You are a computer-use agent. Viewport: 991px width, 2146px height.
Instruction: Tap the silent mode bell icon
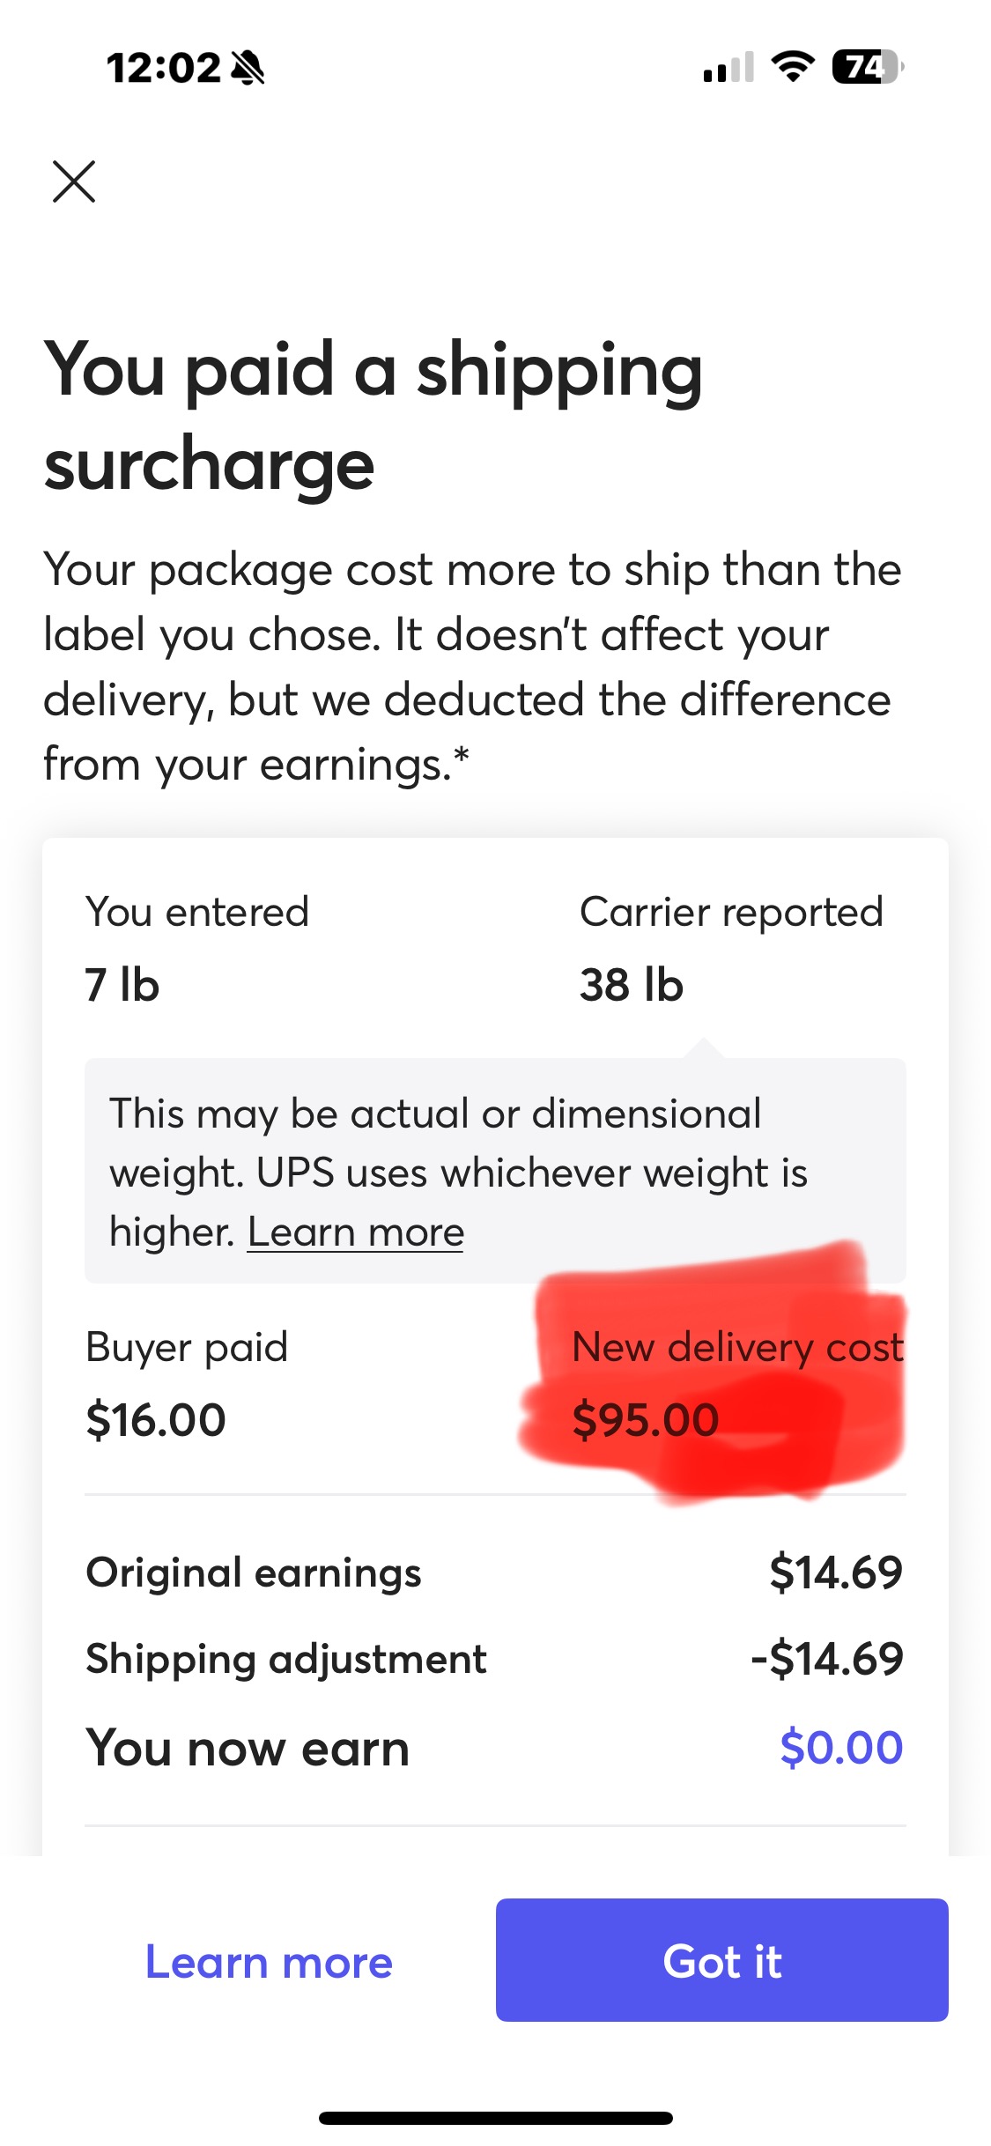click(x=248, y=67)
